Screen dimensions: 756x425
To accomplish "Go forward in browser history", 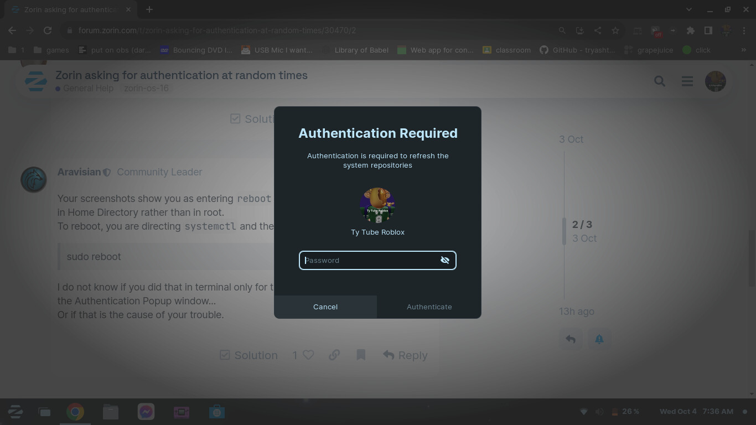I will (30, 30).
